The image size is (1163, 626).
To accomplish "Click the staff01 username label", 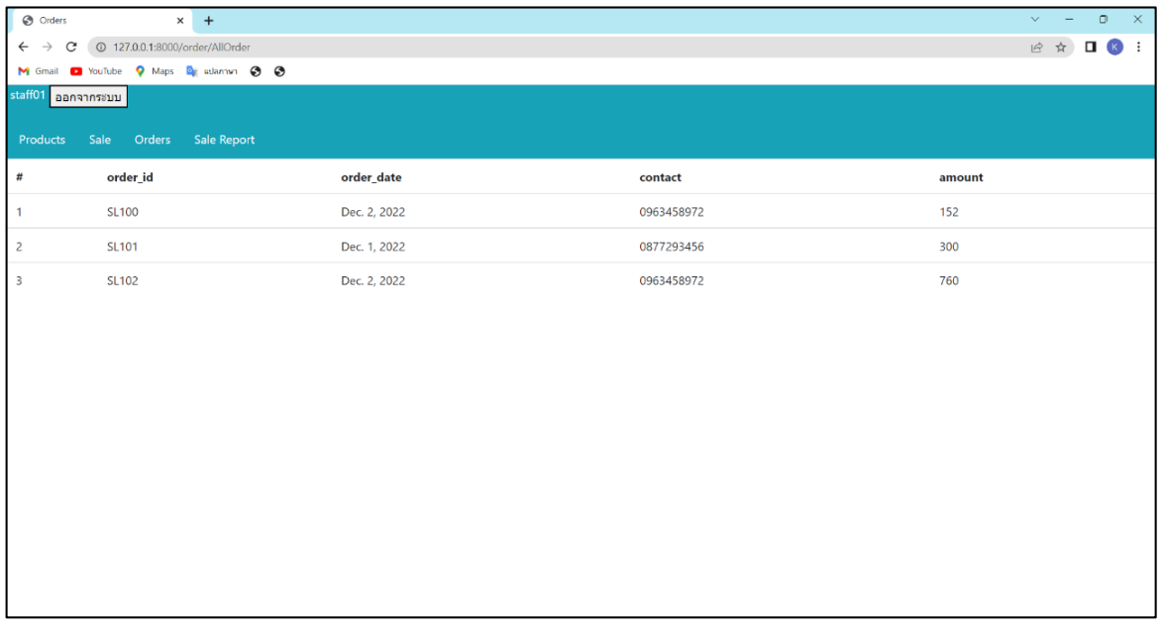I will tap(28, 95).
